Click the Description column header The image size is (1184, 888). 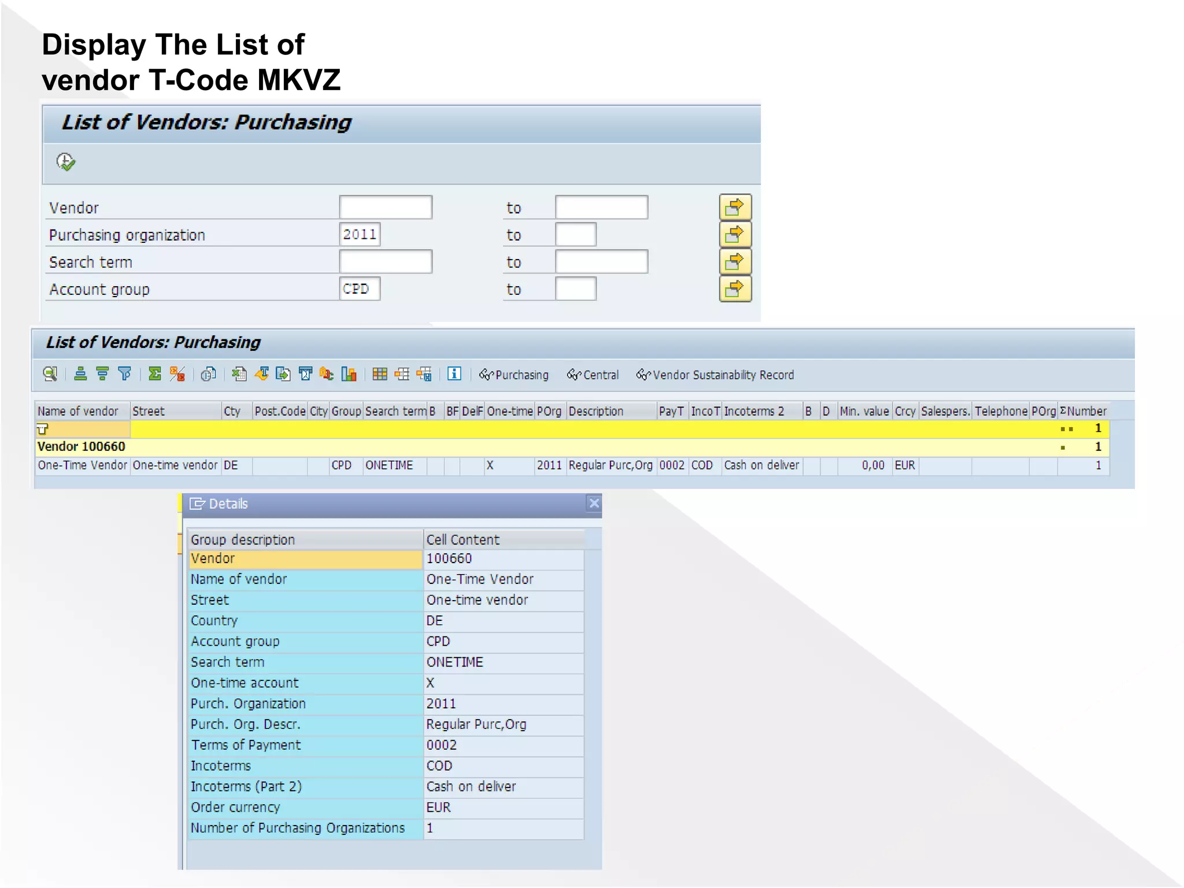(x=611, y=411)
